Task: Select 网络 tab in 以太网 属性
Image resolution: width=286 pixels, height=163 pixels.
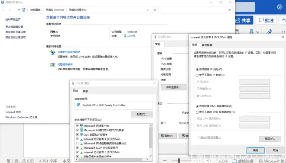Action: [x=75, y=91]
